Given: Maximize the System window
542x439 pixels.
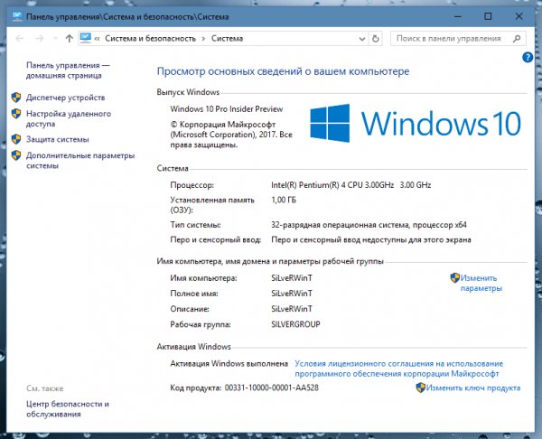Looking at the screenshot, I should coord(488,16).
